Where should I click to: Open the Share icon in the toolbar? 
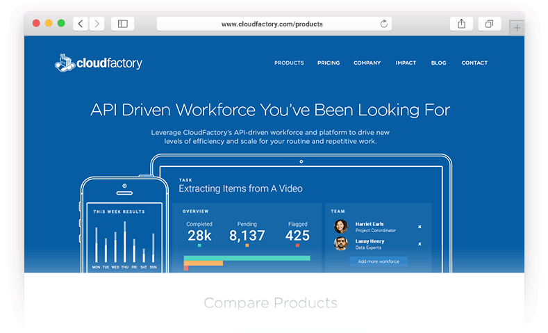[461, 24]
